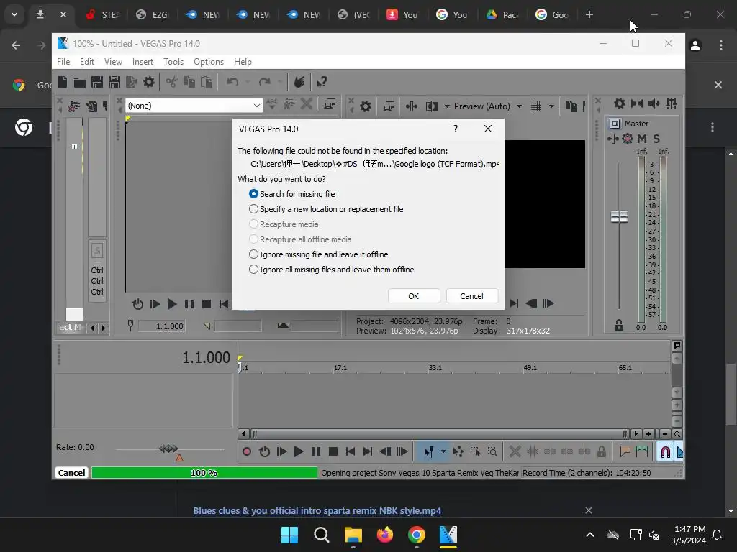The image size is (737, 552).
Task: Click Cancel button next to progress bar
Action: pyautogui.click(x=71, y=473)
